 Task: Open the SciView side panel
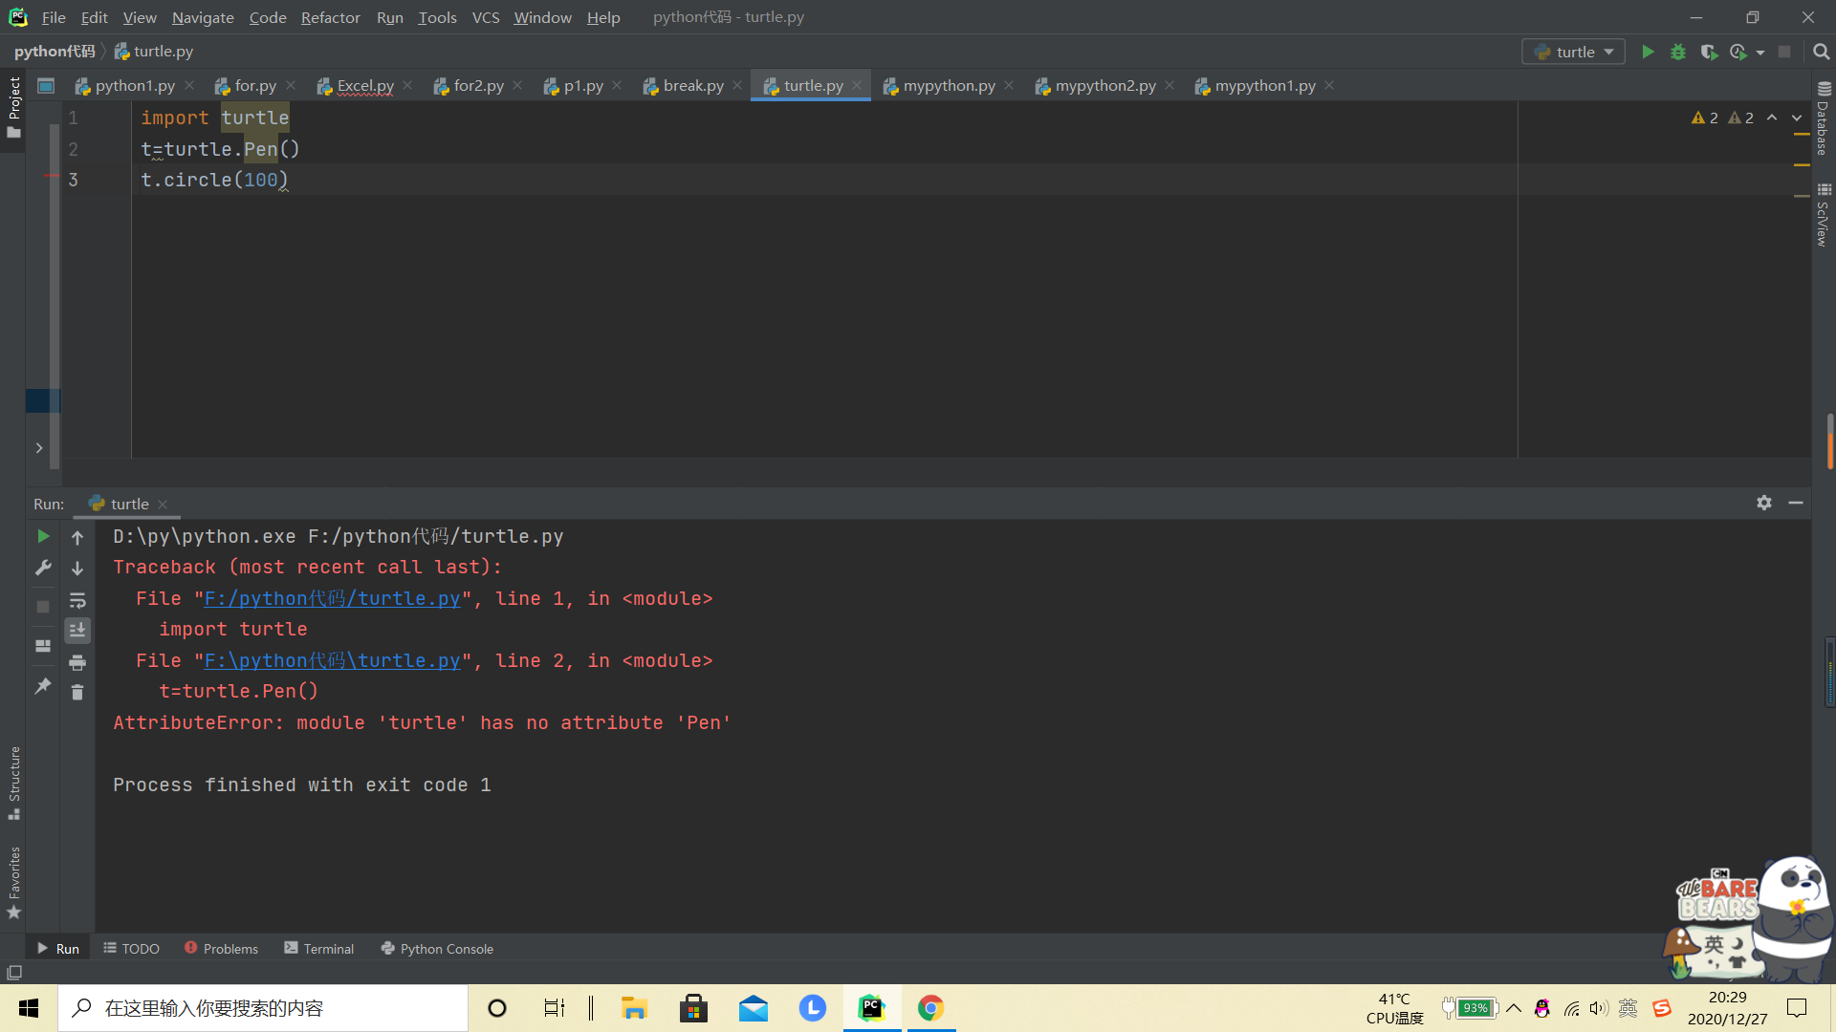[1823, 215]
